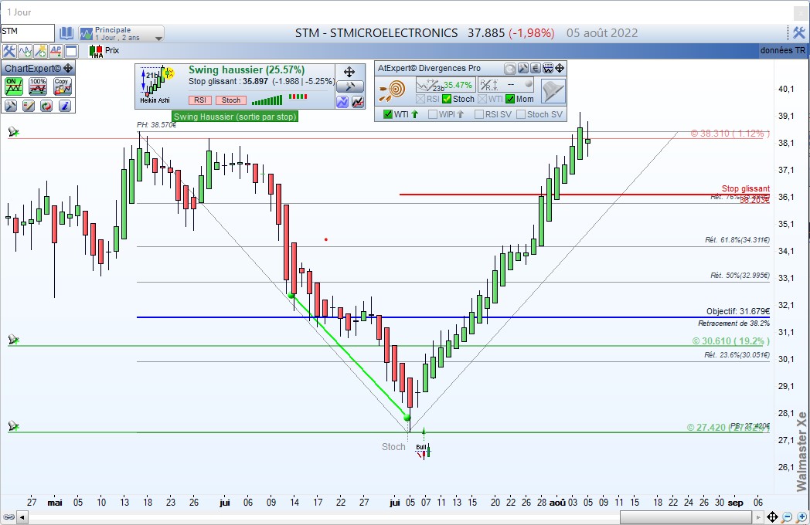This screenshot has height=525, width=810.
Task: Toggle the WIPI checkbox
Action: coord(433,114)
